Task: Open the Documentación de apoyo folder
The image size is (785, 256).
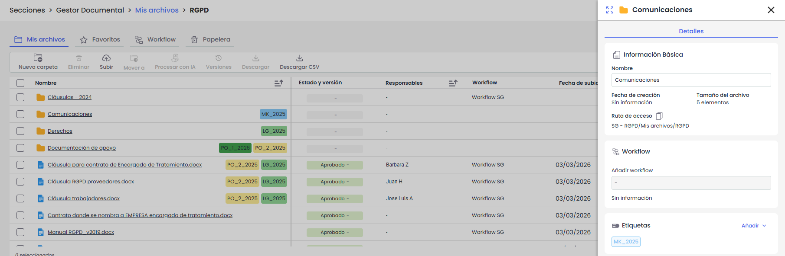Action: point(82,148)
